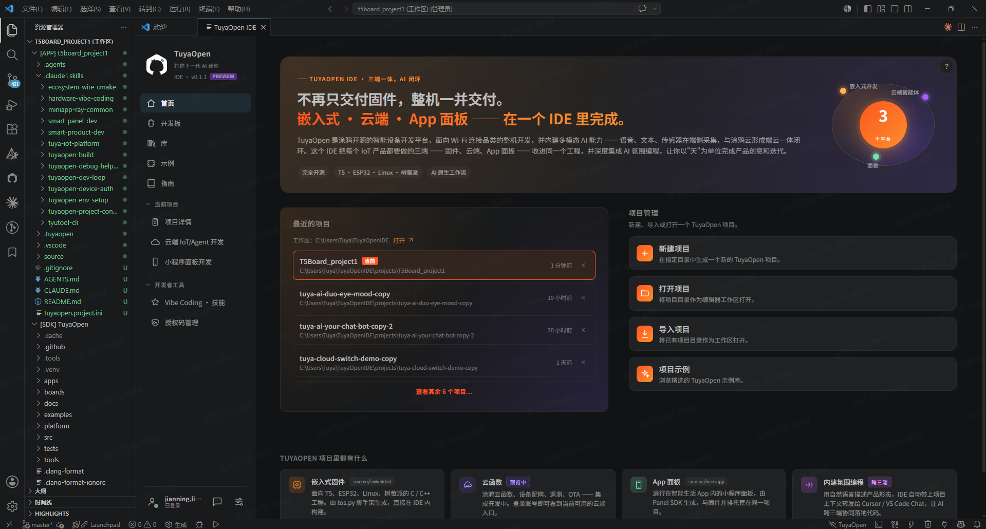The height and width of the screenshot is (529, 986).
Task: Click the Copilot icon in status bar
Action: pos(961,524)
